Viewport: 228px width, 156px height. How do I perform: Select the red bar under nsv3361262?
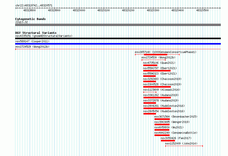(x=157, y=98)
